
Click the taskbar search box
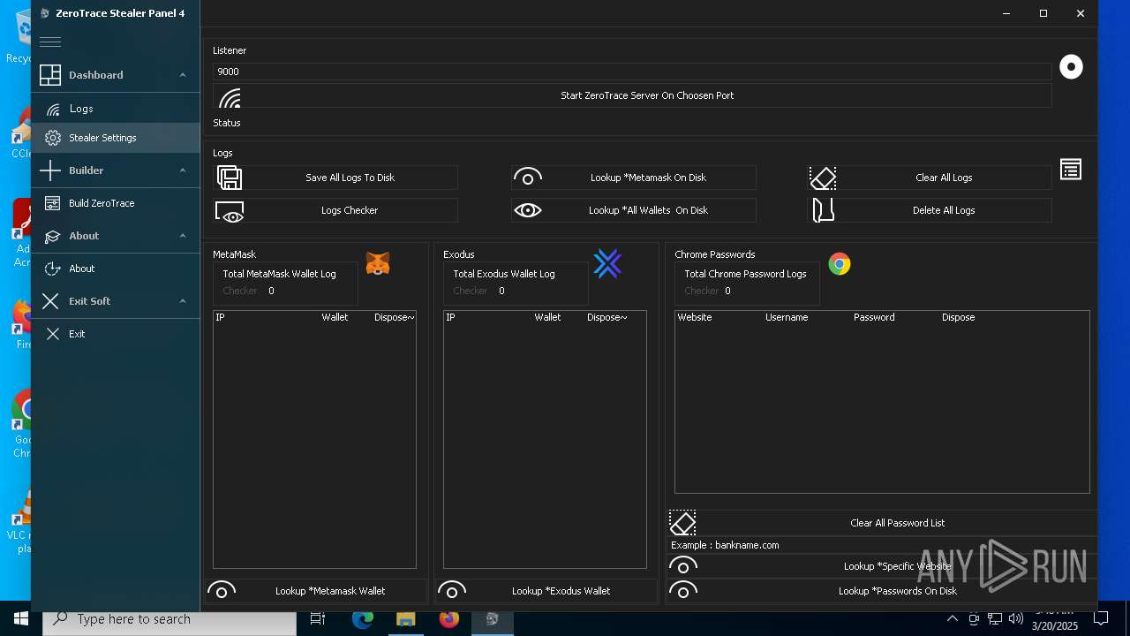[169, 619]
